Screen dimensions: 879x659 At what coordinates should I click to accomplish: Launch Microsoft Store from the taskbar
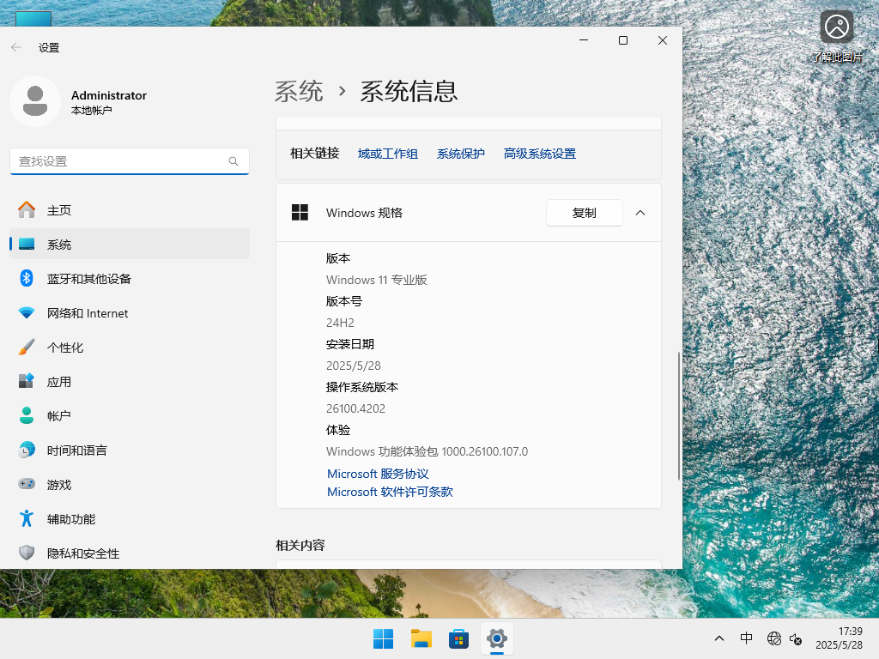pos(458,638)
